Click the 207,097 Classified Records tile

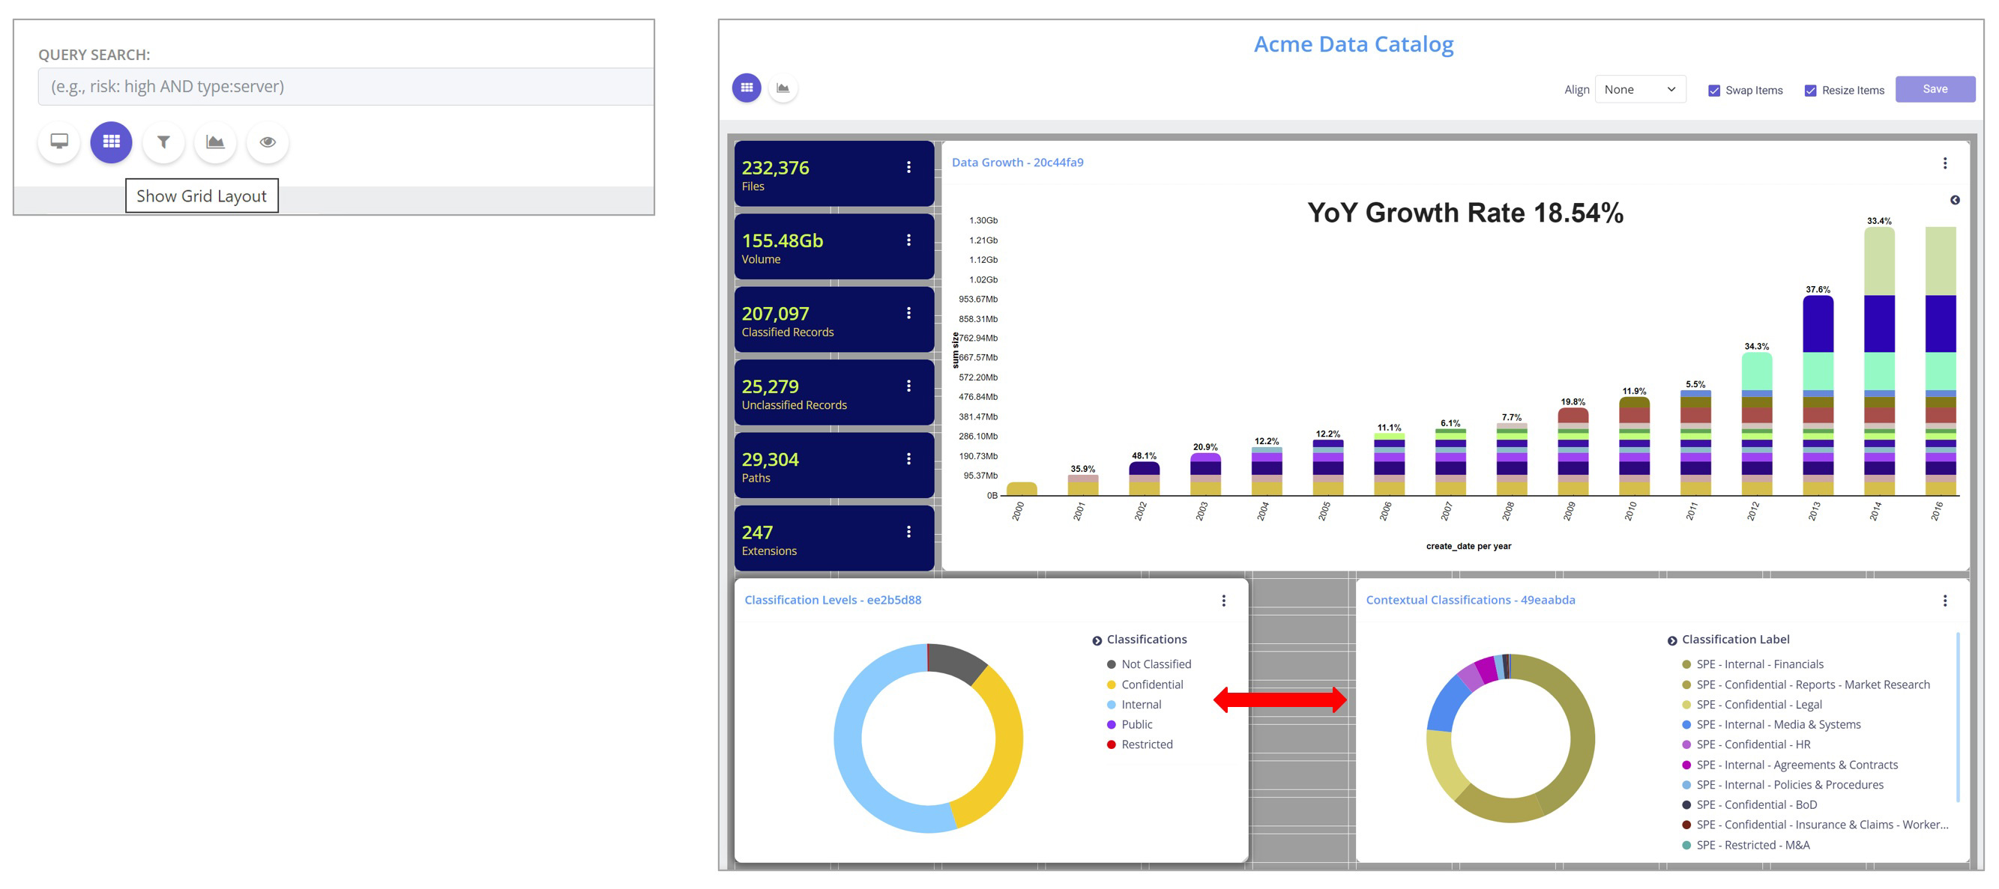[834, 320]
